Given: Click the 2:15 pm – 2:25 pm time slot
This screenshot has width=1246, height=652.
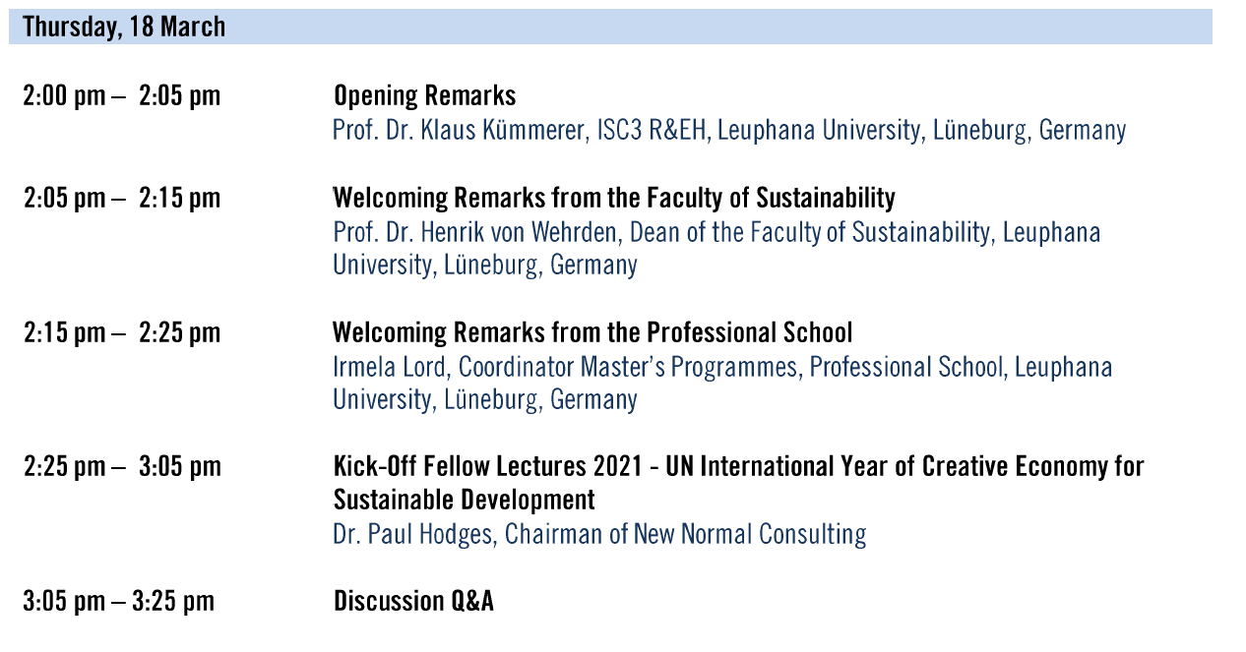Looking at the screenshot, I should coord(122,332).
